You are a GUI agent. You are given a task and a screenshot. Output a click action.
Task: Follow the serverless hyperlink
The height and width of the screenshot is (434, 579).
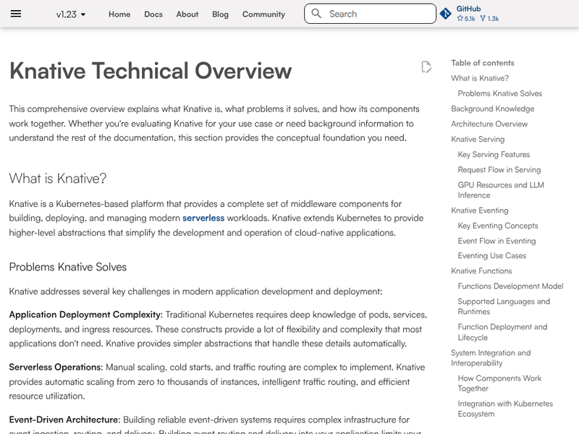point(203,218)
